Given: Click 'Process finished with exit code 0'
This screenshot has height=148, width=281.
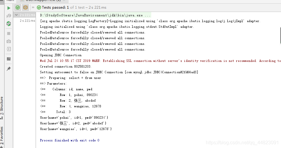Looking at the screenshot, I should click(70, 140).
